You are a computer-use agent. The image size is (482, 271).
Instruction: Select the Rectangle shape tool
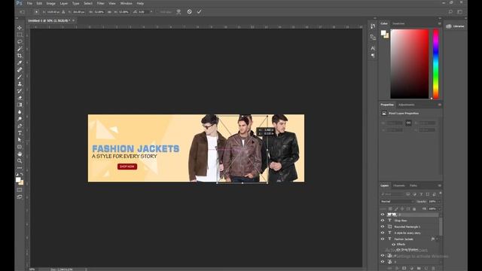(20, 147)
